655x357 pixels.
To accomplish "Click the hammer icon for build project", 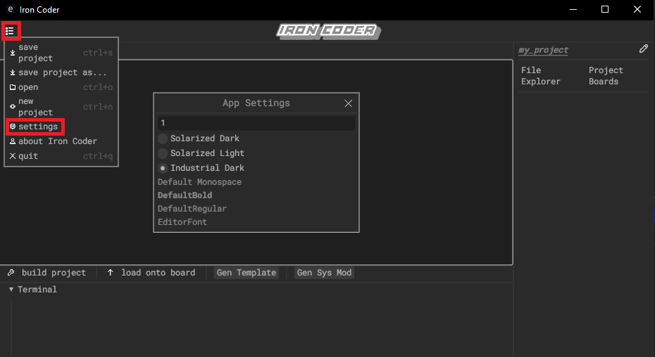I will pos(11,273).
